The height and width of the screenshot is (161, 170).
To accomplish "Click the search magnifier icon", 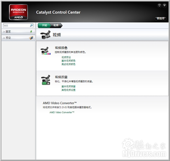I will [x=31, y=26].
